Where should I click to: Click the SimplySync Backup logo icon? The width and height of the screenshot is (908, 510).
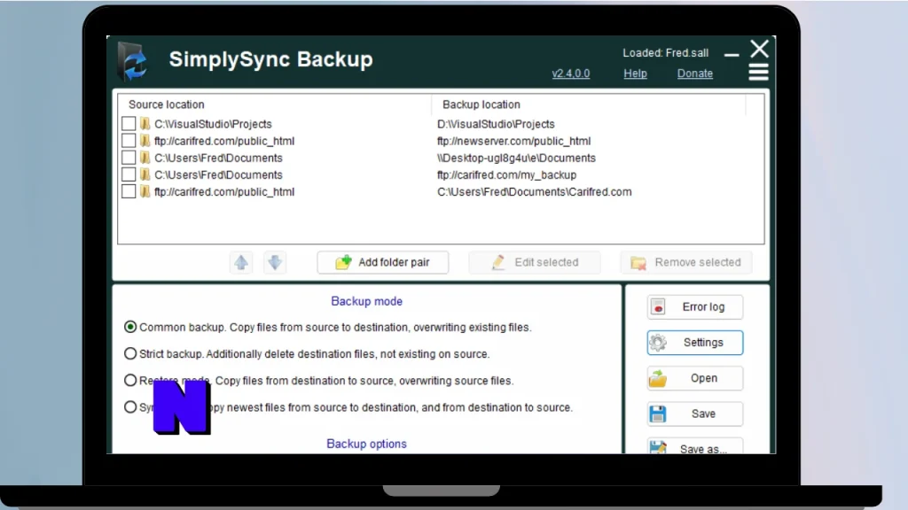pos(133,61)
